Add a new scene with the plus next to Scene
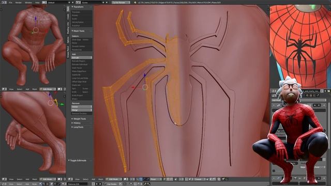The width and height of the screenshot is (331, 186). [x=103, y=3]
